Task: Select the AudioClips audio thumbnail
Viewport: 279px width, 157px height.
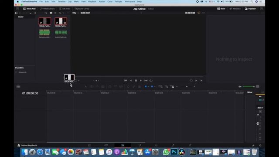Action: tap(61, 32)
